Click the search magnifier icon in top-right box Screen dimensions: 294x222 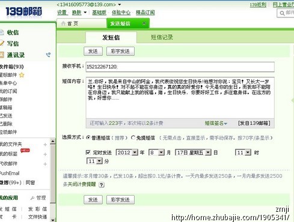[x=282, y=13]
